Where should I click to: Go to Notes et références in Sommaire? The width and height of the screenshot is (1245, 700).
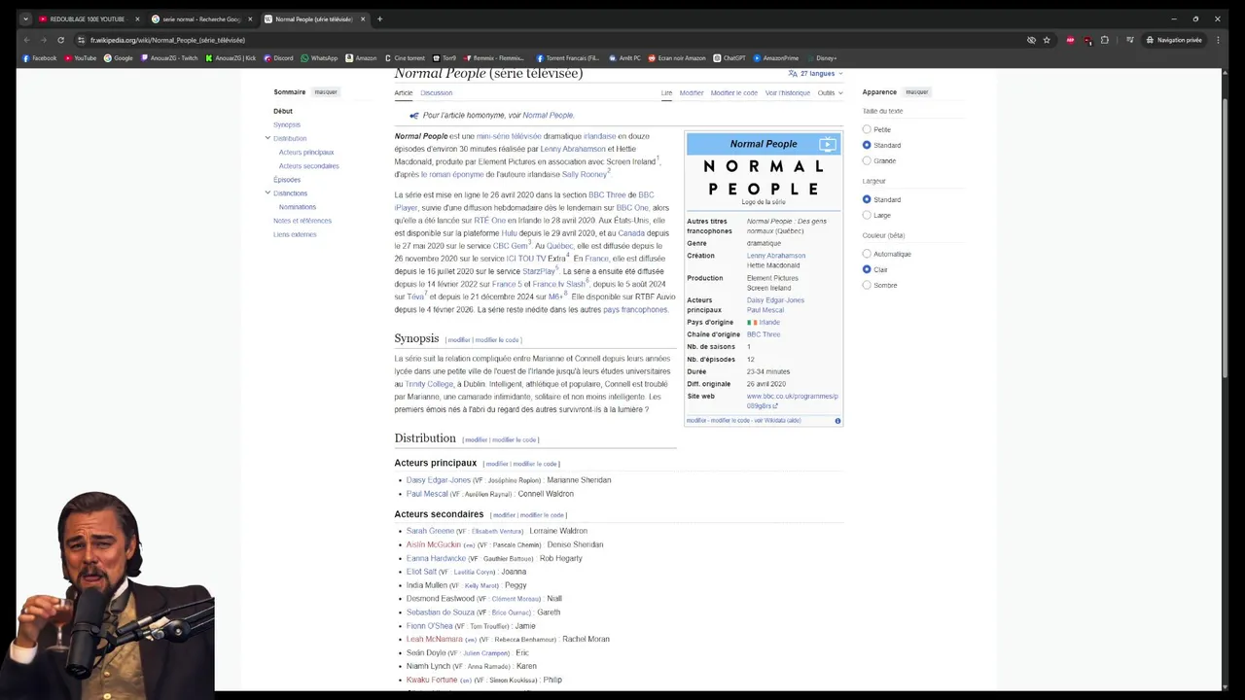click(x=302, y=221)
